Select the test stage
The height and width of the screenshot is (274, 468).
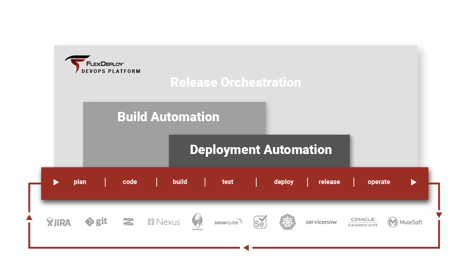click(x=228, y=182)
